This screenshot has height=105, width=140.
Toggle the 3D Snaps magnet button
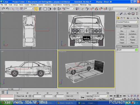coord(92,9)
